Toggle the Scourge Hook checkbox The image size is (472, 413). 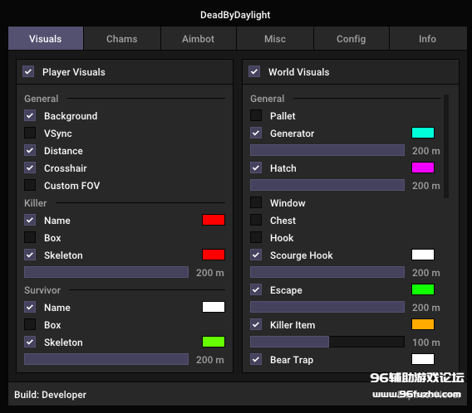[256, 255]
